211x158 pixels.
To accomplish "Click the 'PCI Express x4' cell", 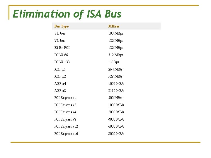I will (x=65, y=112).
